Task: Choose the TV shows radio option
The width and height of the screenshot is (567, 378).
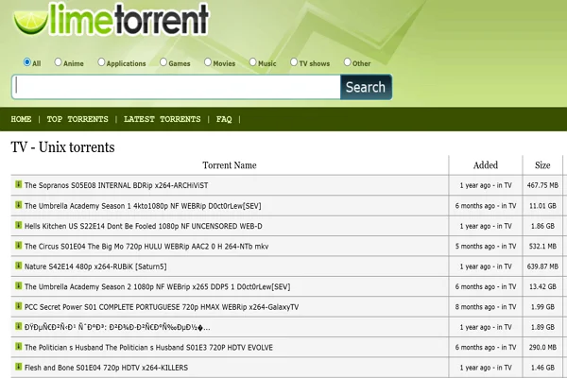Action: (x=292, y=62)
